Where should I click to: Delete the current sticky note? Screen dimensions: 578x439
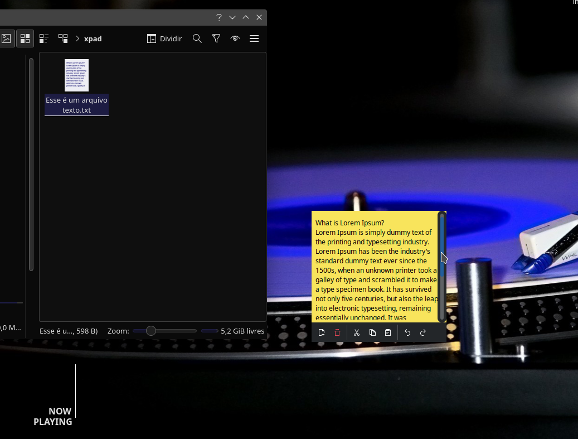click(x=338, y=332)
